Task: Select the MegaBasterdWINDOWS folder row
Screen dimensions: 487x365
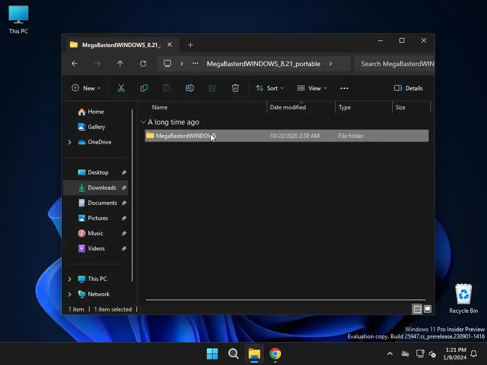Action: (287, 136)
